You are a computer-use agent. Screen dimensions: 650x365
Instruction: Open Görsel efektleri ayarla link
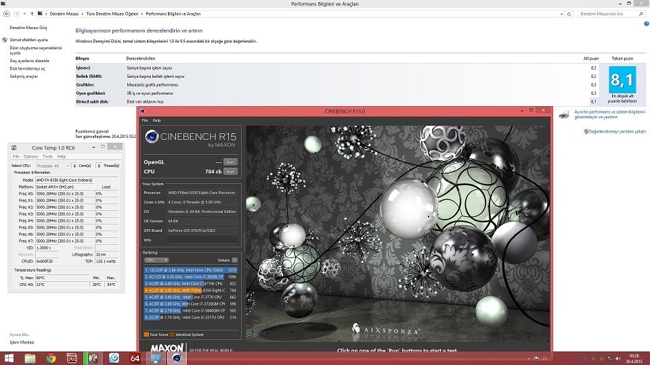[28, 40]
